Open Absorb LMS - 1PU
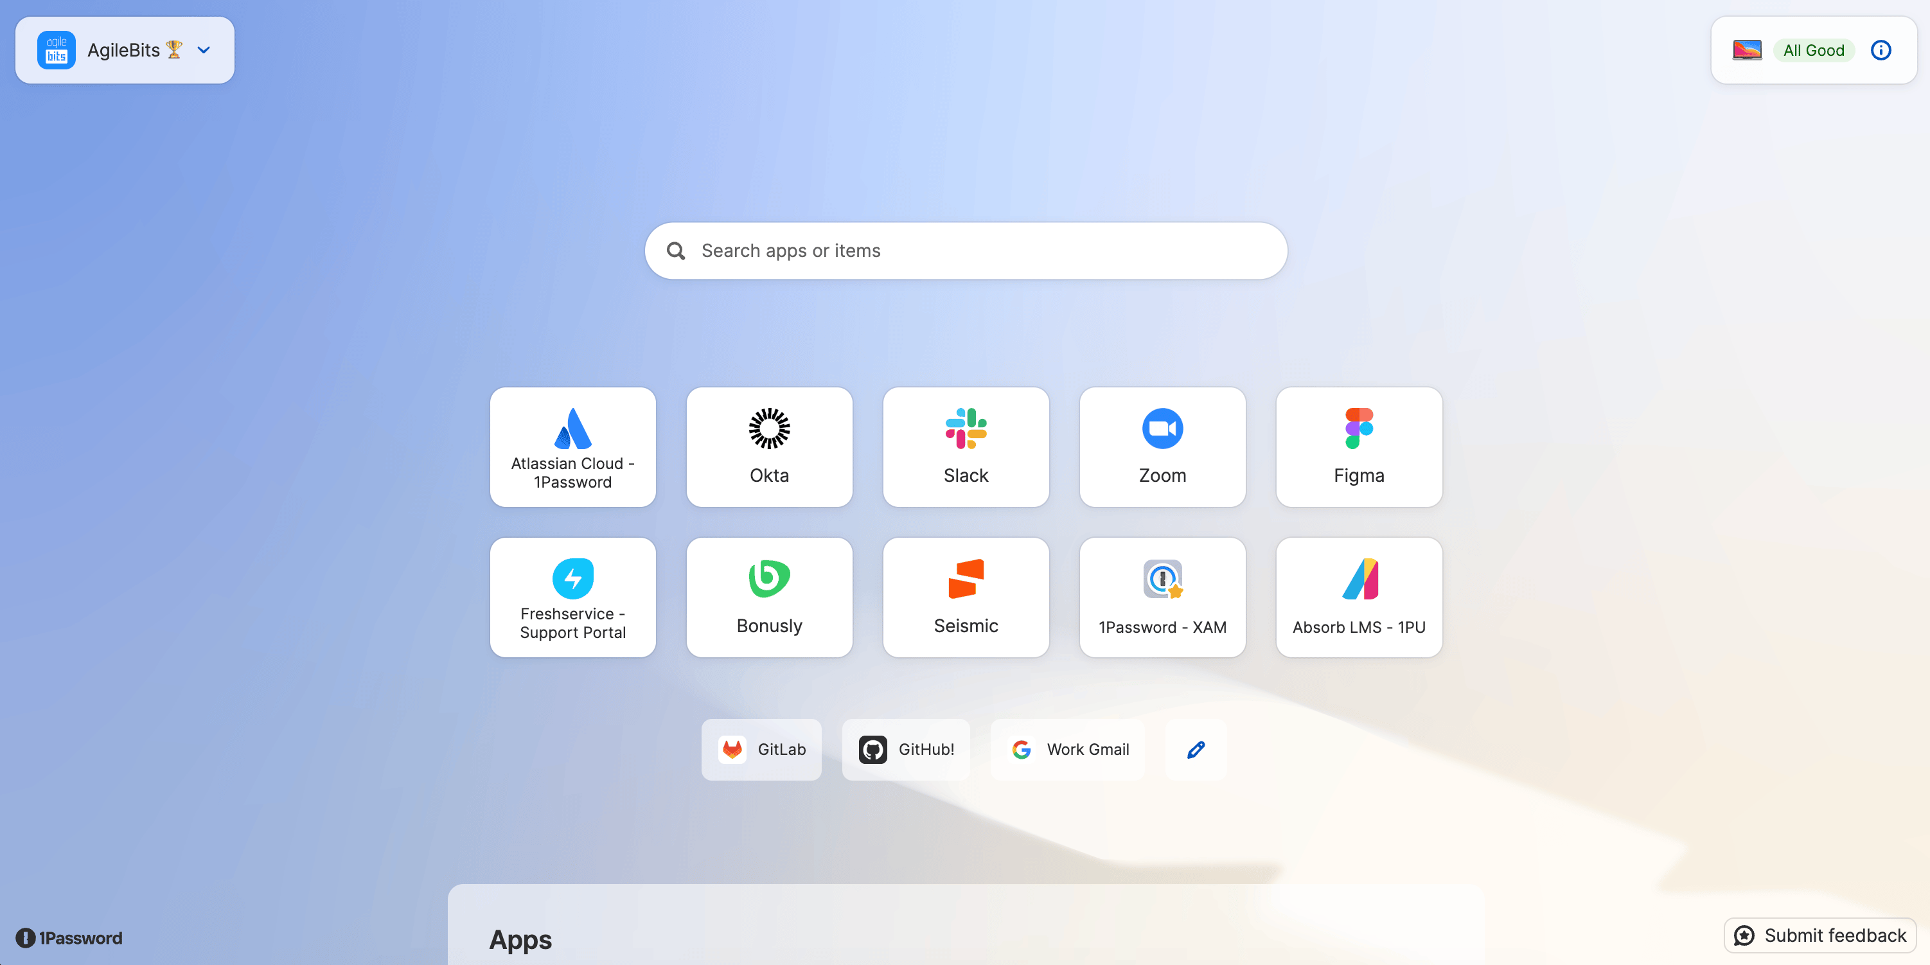 [1358, 597]
